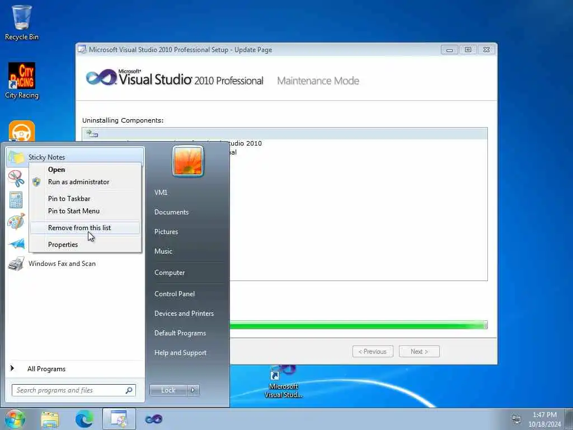
Task: Click the Next button in setup
Action: point(419,352)
